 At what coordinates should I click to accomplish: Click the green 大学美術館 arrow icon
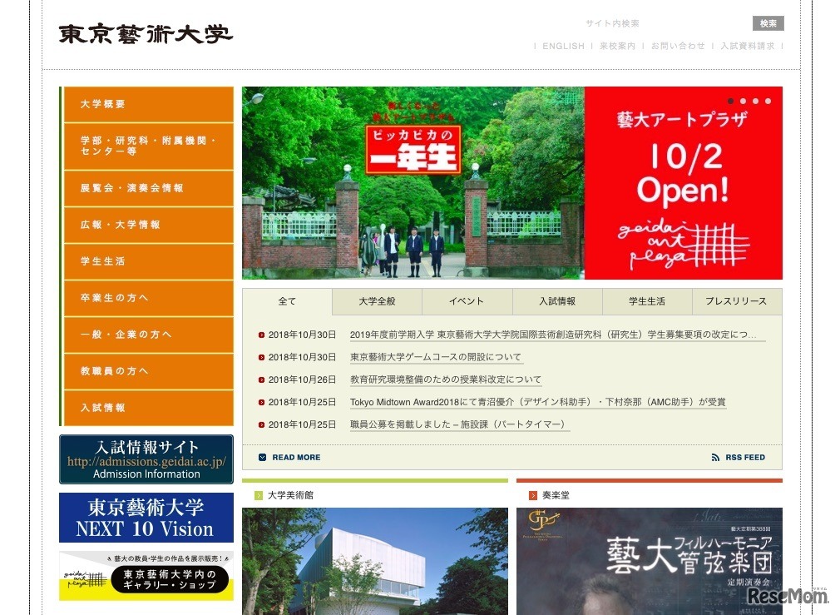(259, 495)
